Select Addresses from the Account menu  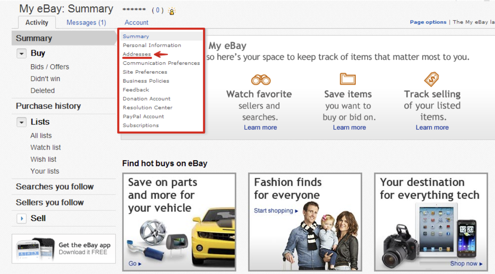137,54
